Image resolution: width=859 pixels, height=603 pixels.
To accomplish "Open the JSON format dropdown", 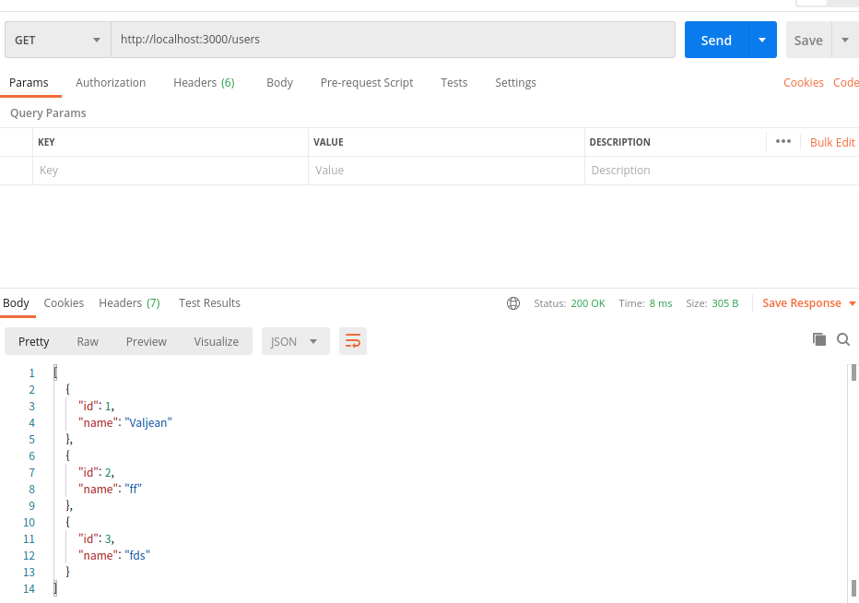I will click(x=295, y=341).
